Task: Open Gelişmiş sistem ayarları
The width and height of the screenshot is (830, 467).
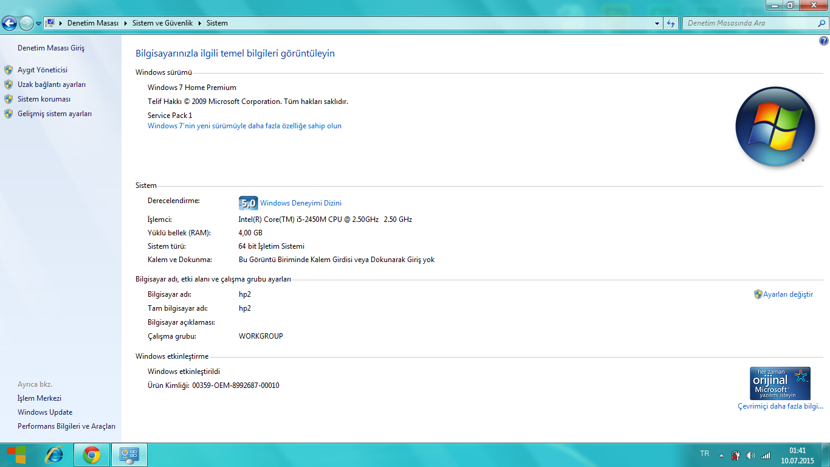Action: coord(55,114)
